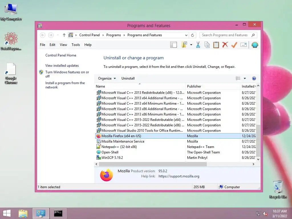The width and height of the screenshot is (292, 219).
Task: Click Visual C++ 2015-2022 Redistributable (x64) entry
Action: pos(175,120)
